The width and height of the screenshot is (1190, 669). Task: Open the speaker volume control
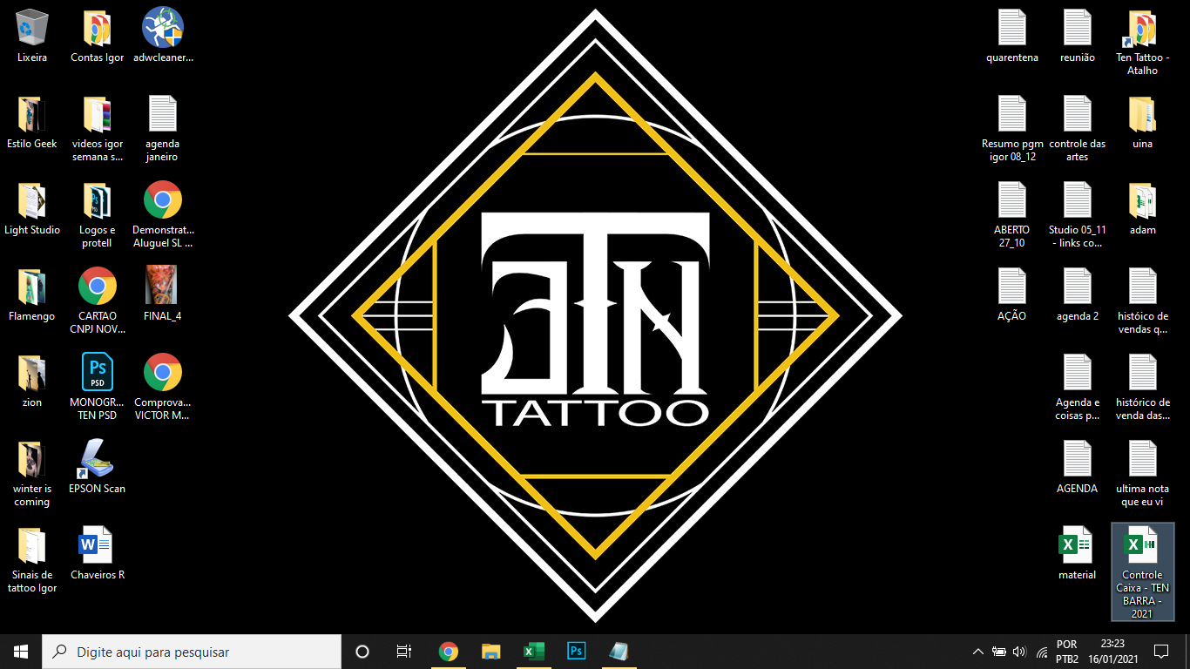tap(1020, 651)
